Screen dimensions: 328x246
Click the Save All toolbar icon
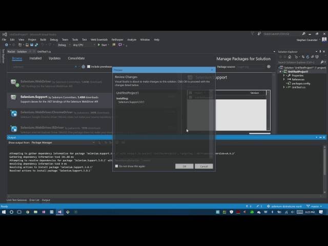pos(36,45)
